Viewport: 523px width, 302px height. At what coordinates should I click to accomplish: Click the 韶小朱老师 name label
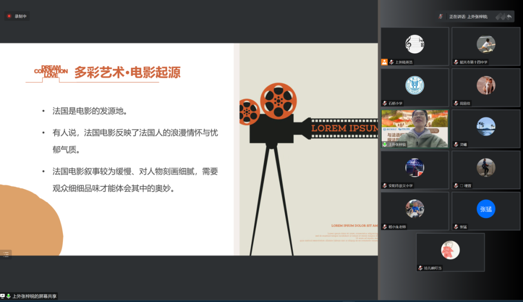click(x=397, y=226)
